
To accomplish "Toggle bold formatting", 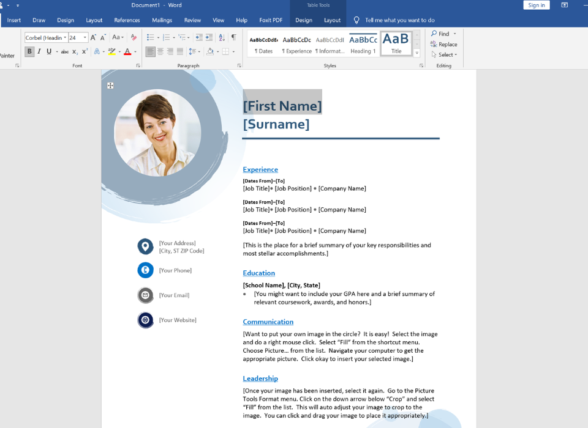I will point(29,52).
